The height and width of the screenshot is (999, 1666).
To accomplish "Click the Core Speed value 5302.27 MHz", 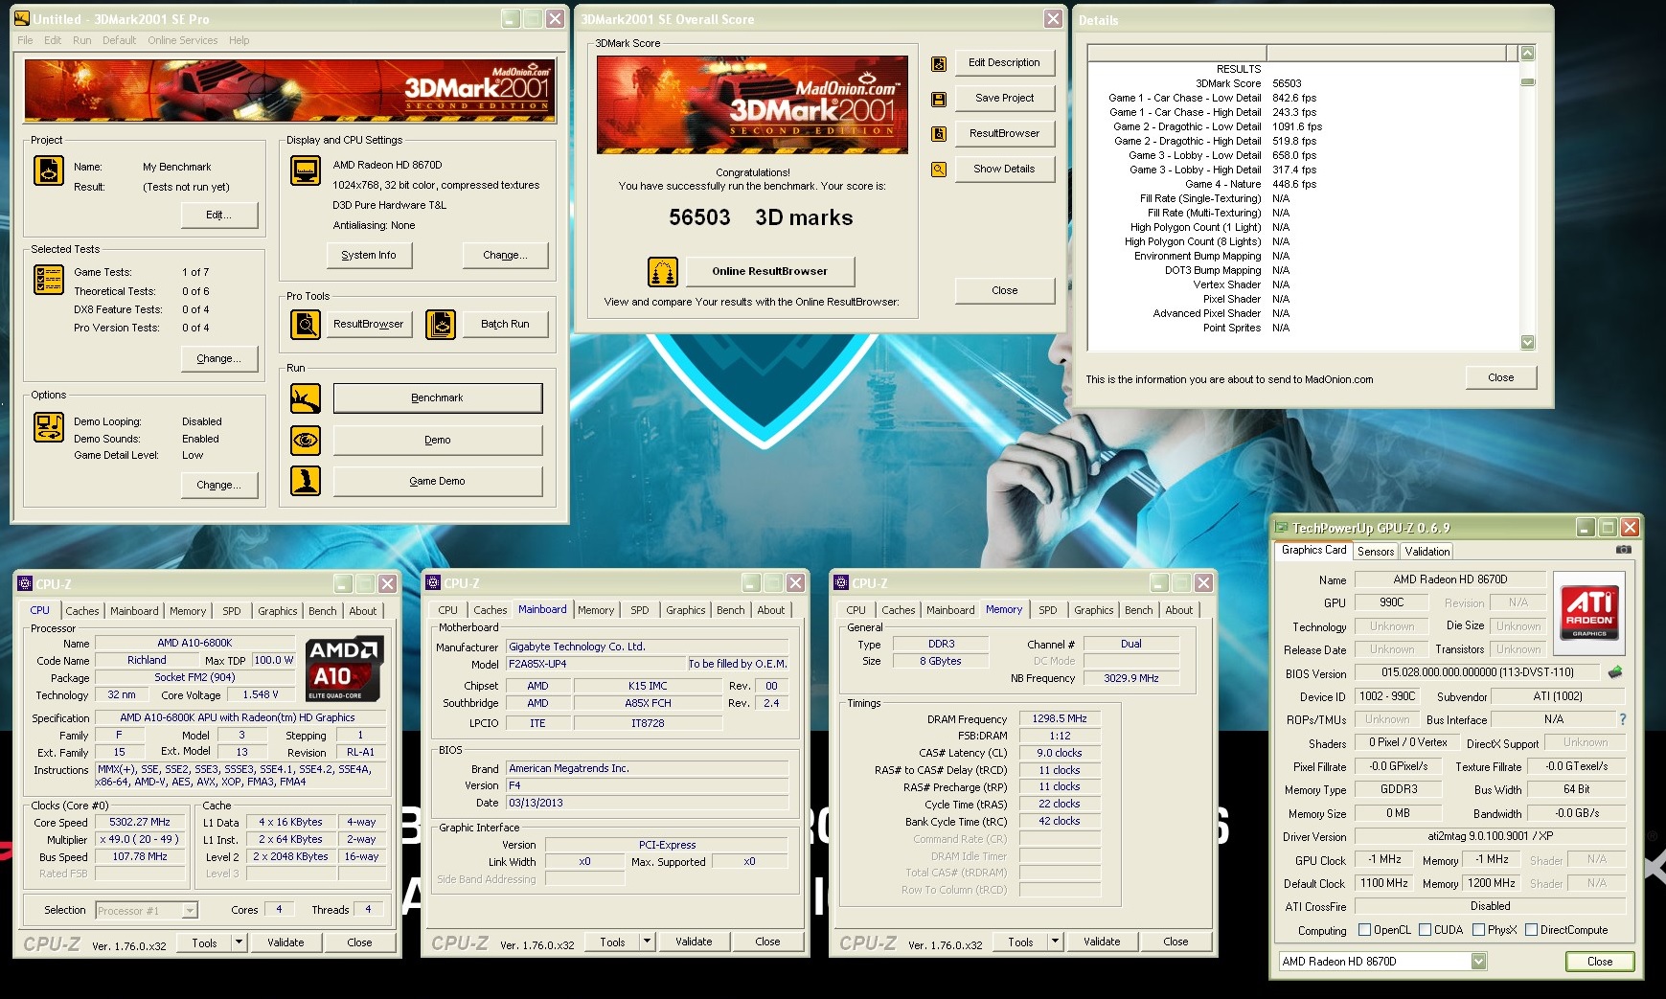I will (142, 823).
